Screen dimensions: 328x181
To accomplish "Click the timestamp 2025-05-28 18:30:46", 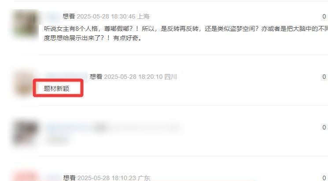I will 106,16.
